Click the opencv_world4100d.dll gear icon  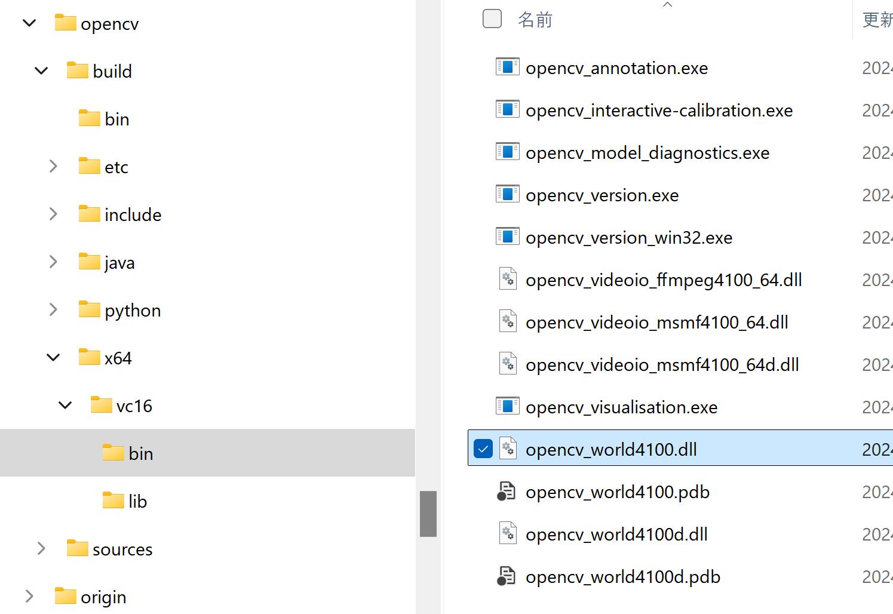tap(507, 533)
